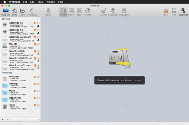The width and height of the screenshot is (189, 125).
Task: Switch to Browser view
Action: pos(63,12)
